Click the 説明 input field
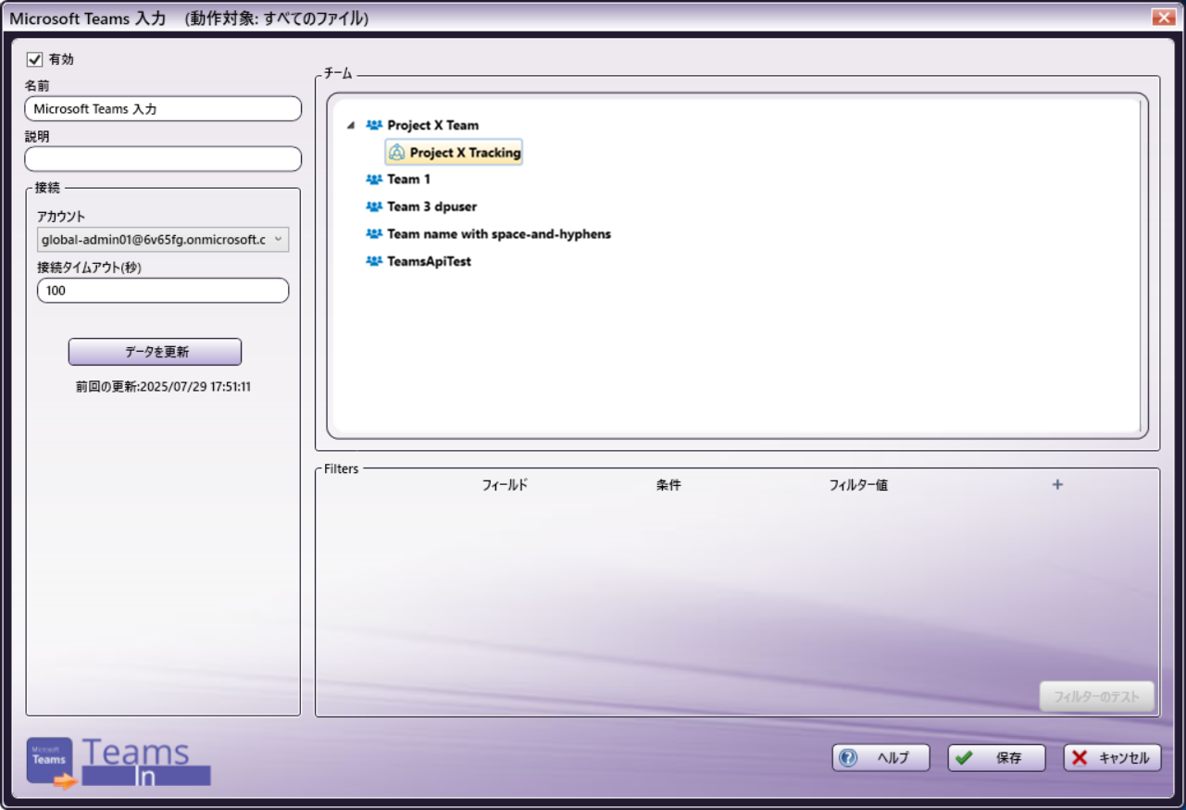Screen dimensions: 1186x810 (163, 159)
